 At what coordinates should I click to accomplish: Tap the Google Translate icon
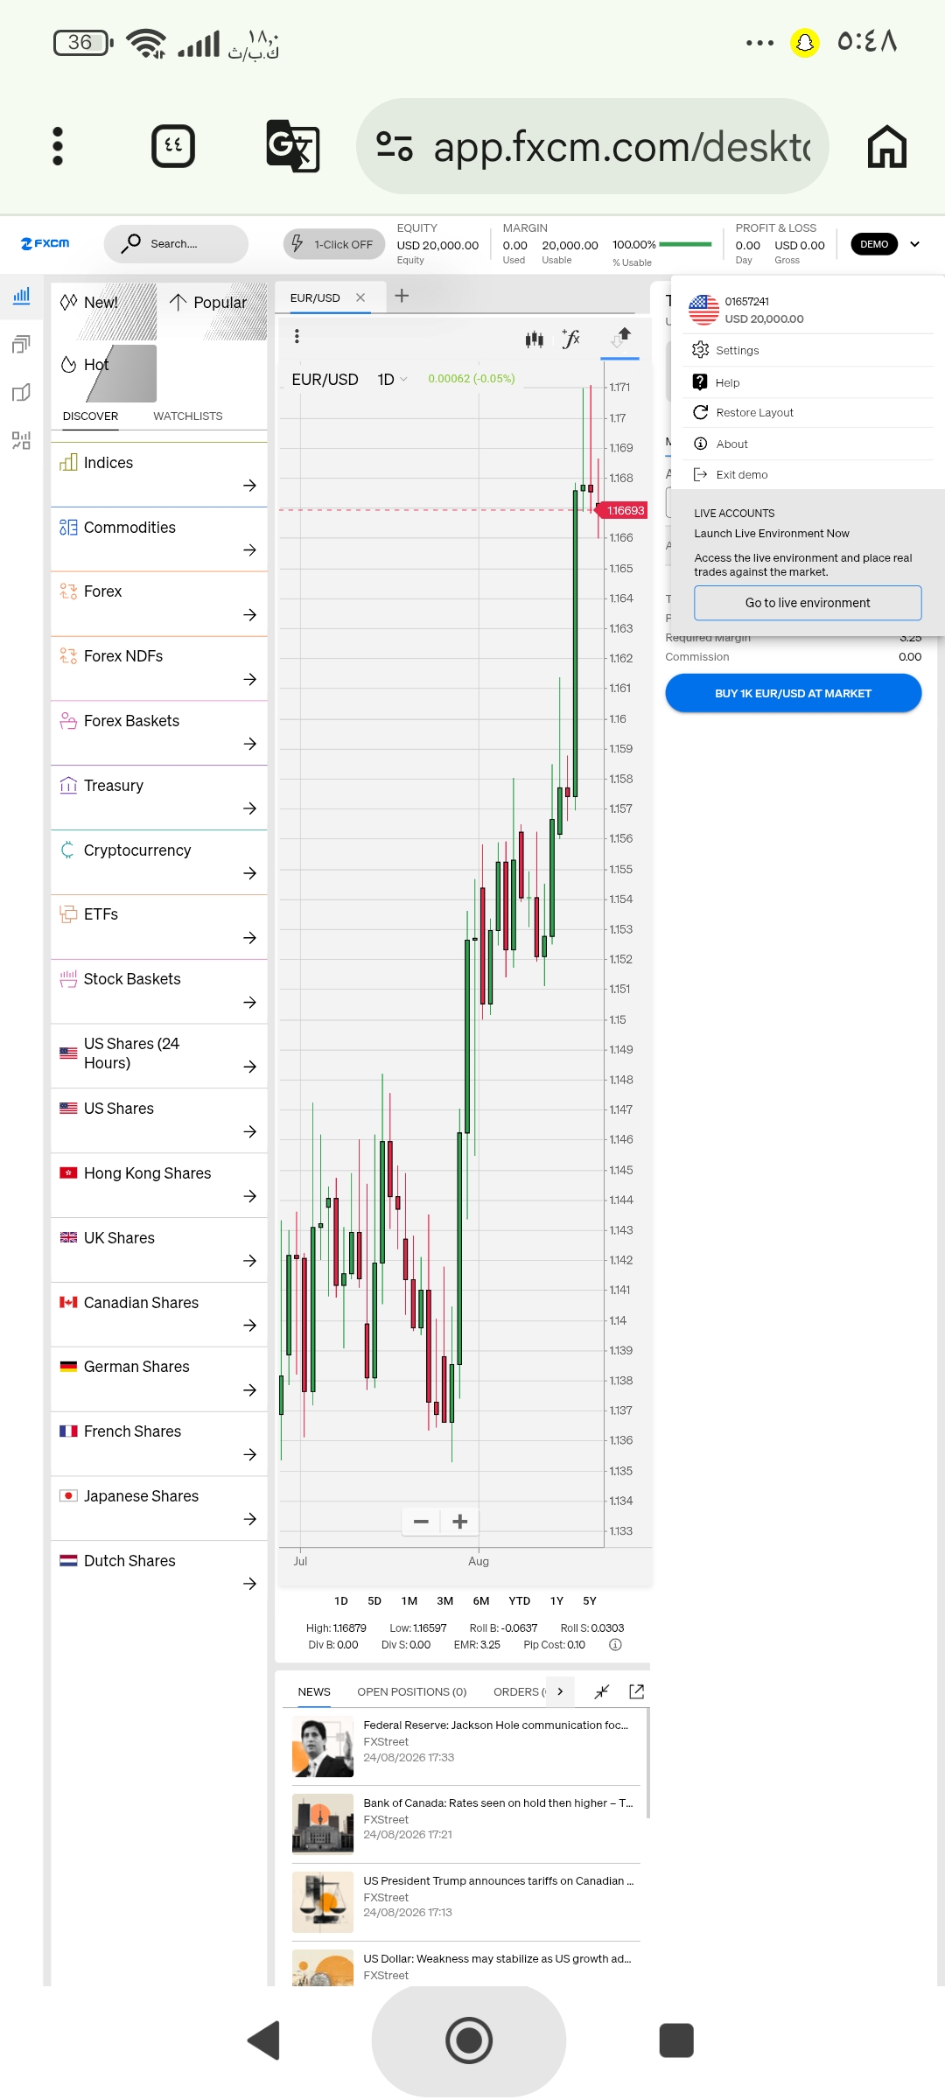coord(293,146)
